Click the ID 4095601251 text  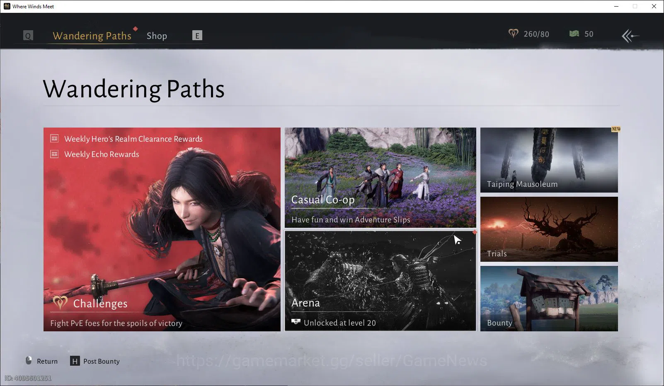click(x=28, y=378)
